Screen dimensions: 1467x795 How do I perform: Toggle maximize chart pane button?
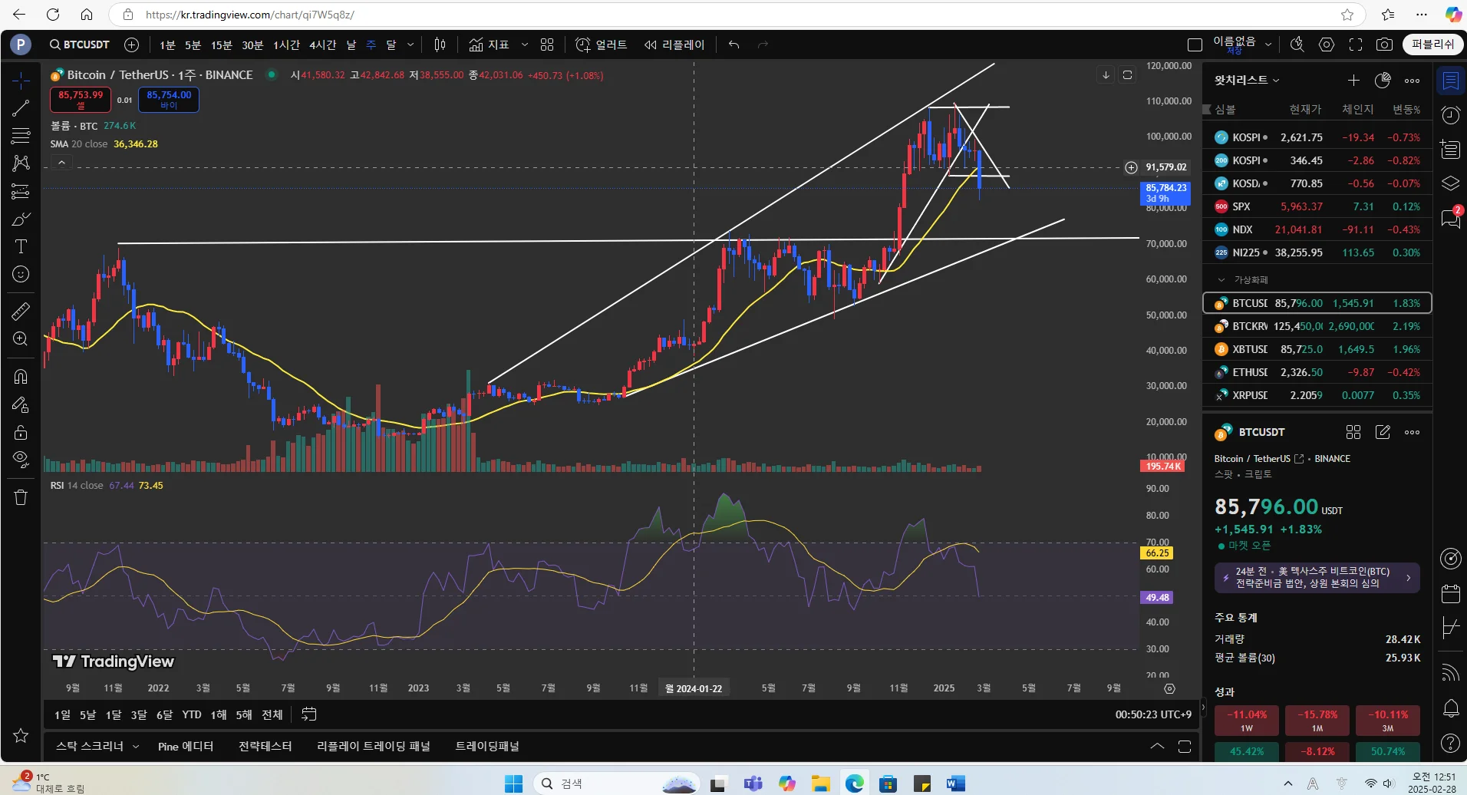1127,74
